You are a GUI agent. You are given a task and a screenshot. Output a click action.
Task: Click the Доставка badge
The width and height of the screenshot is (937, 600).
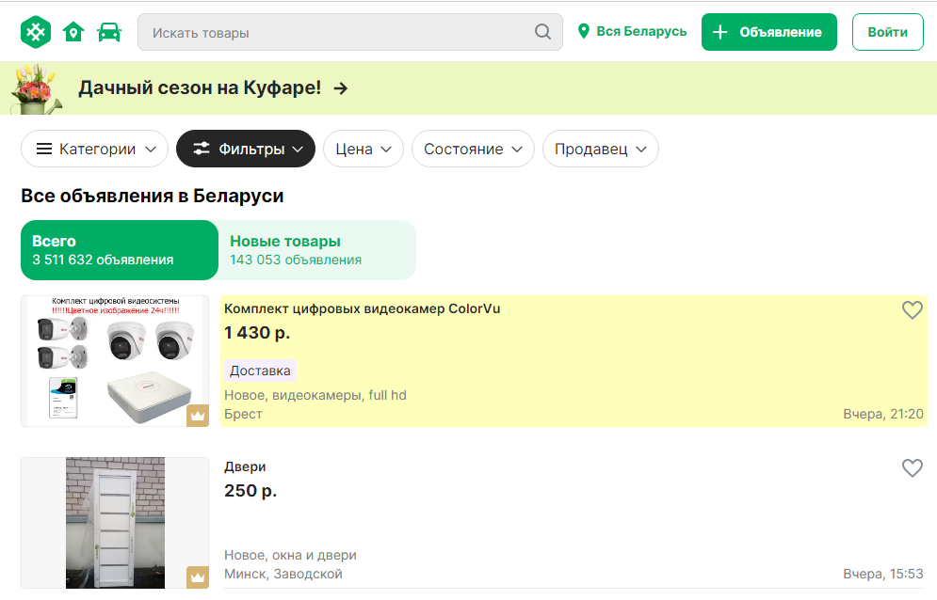[x=260, y=371]
